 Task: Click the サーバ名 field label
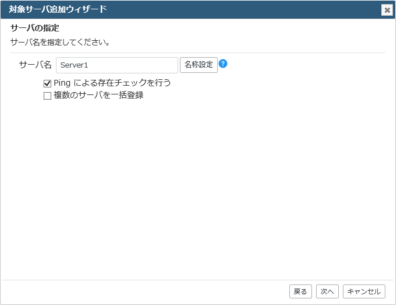click(x=35, y=65)
